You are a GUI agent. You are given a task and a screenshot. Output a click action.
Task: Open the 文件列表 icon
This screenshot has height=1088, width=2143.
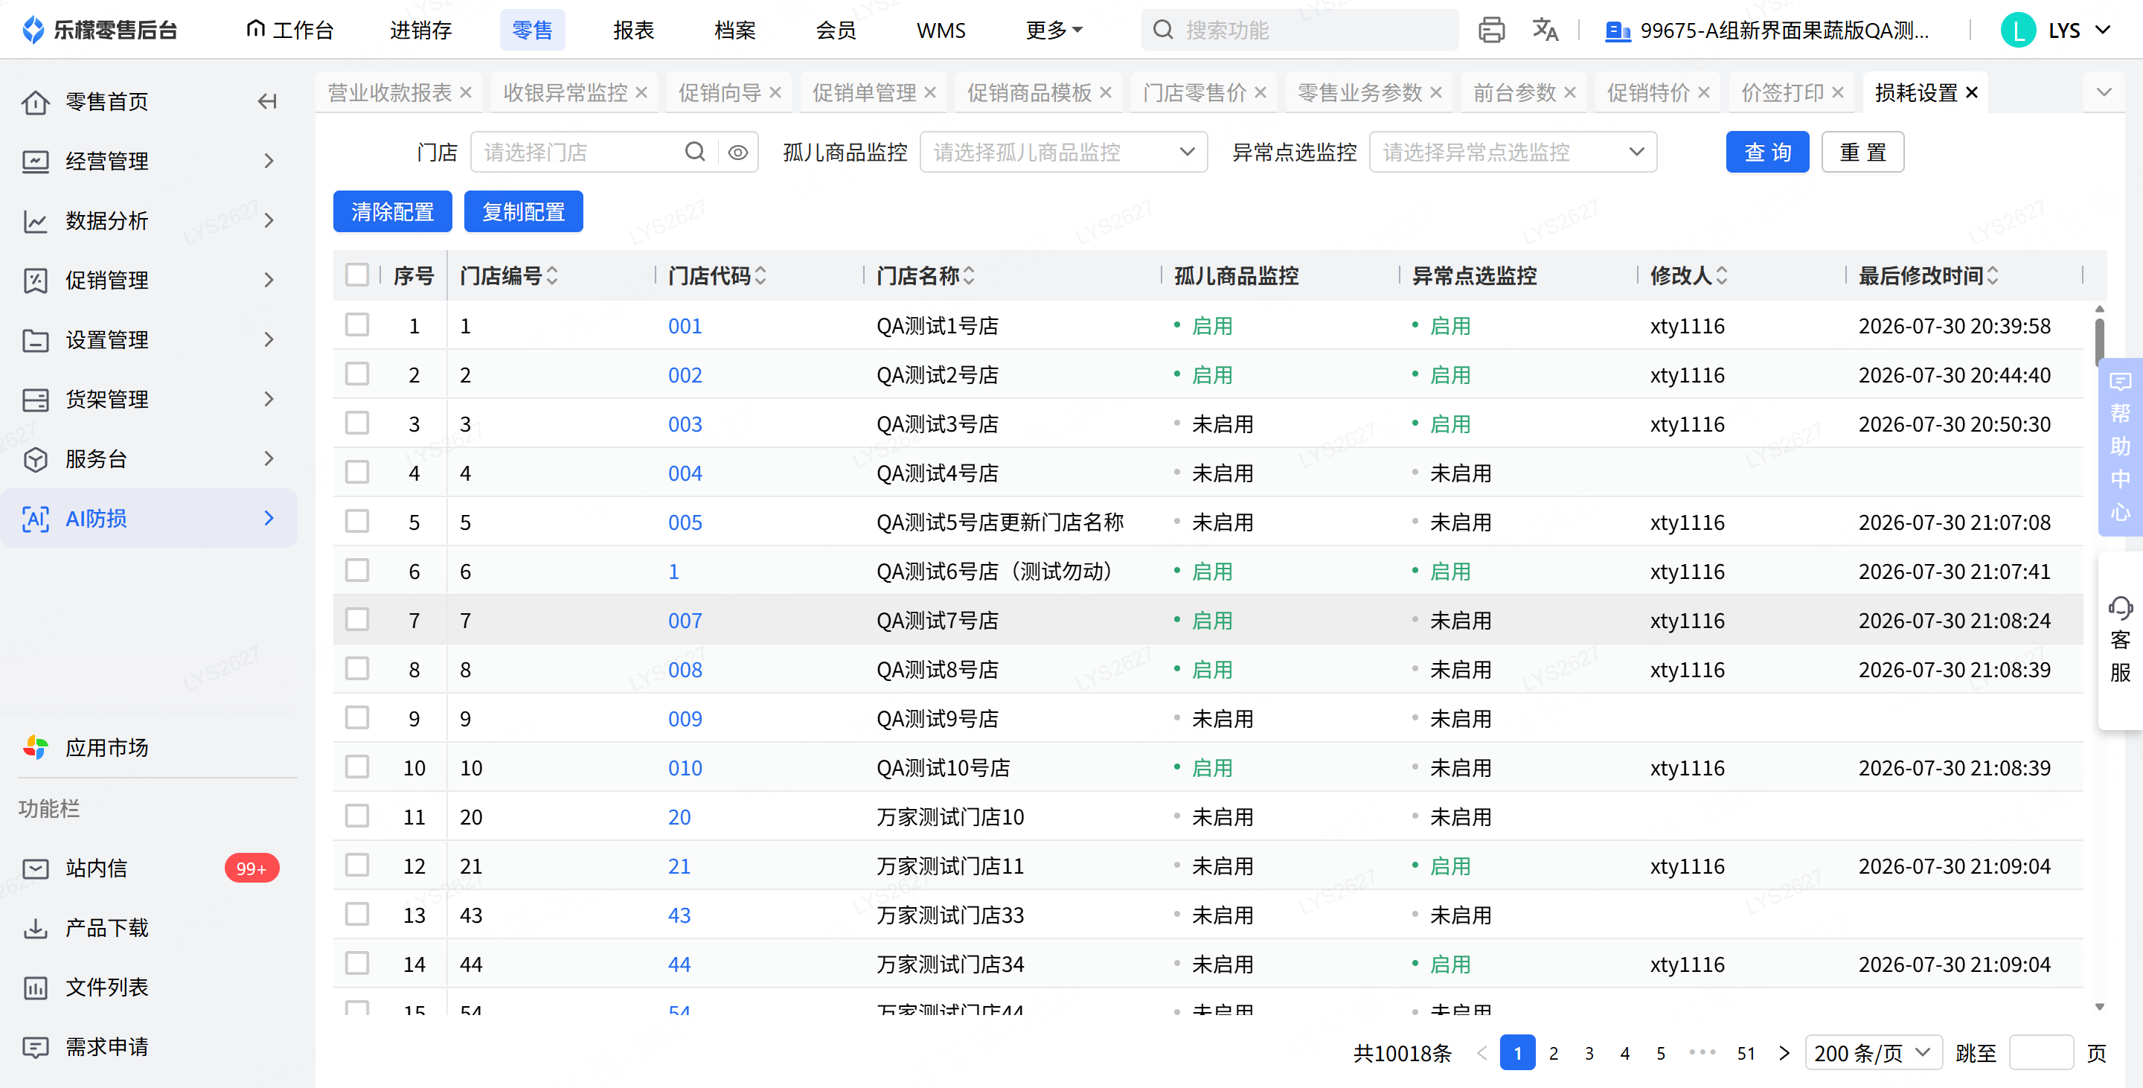coord(35,988)
